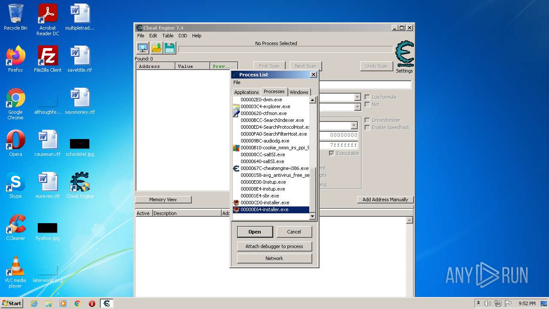The width and height of the screenshot is (549, 309).
Task: Select the Opera desktop shortcut
Action: (15, 143)
